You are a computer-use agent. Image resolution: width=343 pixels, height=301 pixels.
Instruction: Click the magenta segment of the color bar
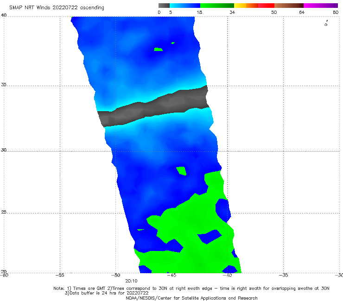(321, 6)
